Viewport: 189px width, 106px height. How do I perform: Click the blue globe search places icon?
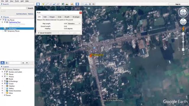[x=3, y=63]
